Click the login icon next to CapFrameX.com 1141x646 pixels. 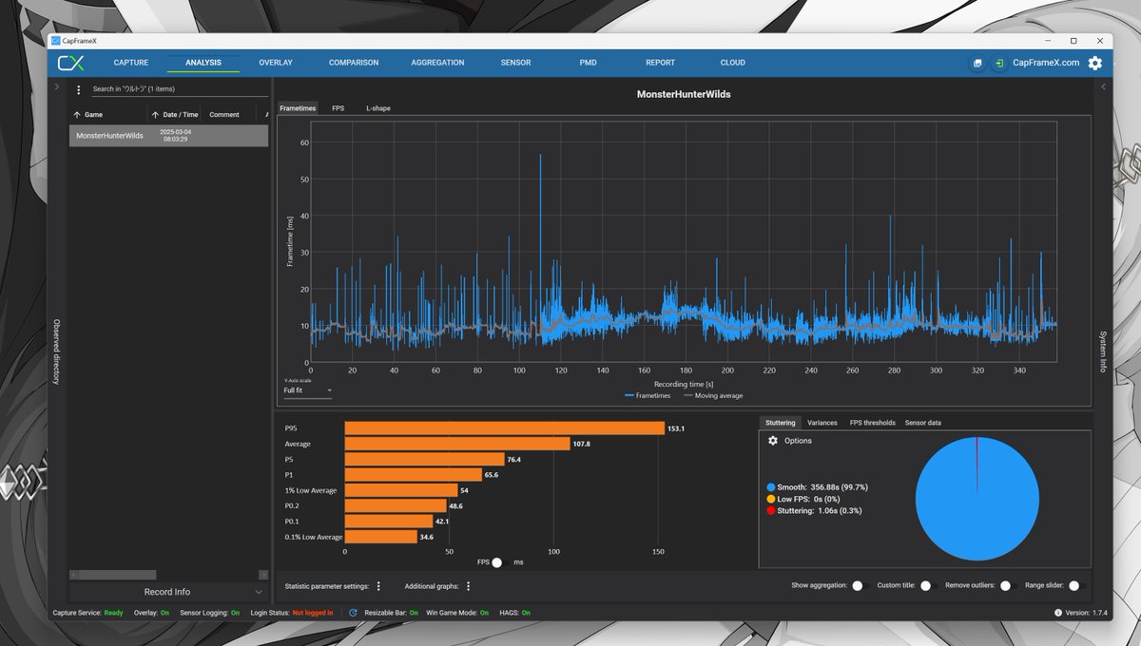click(x=999, y=63)
